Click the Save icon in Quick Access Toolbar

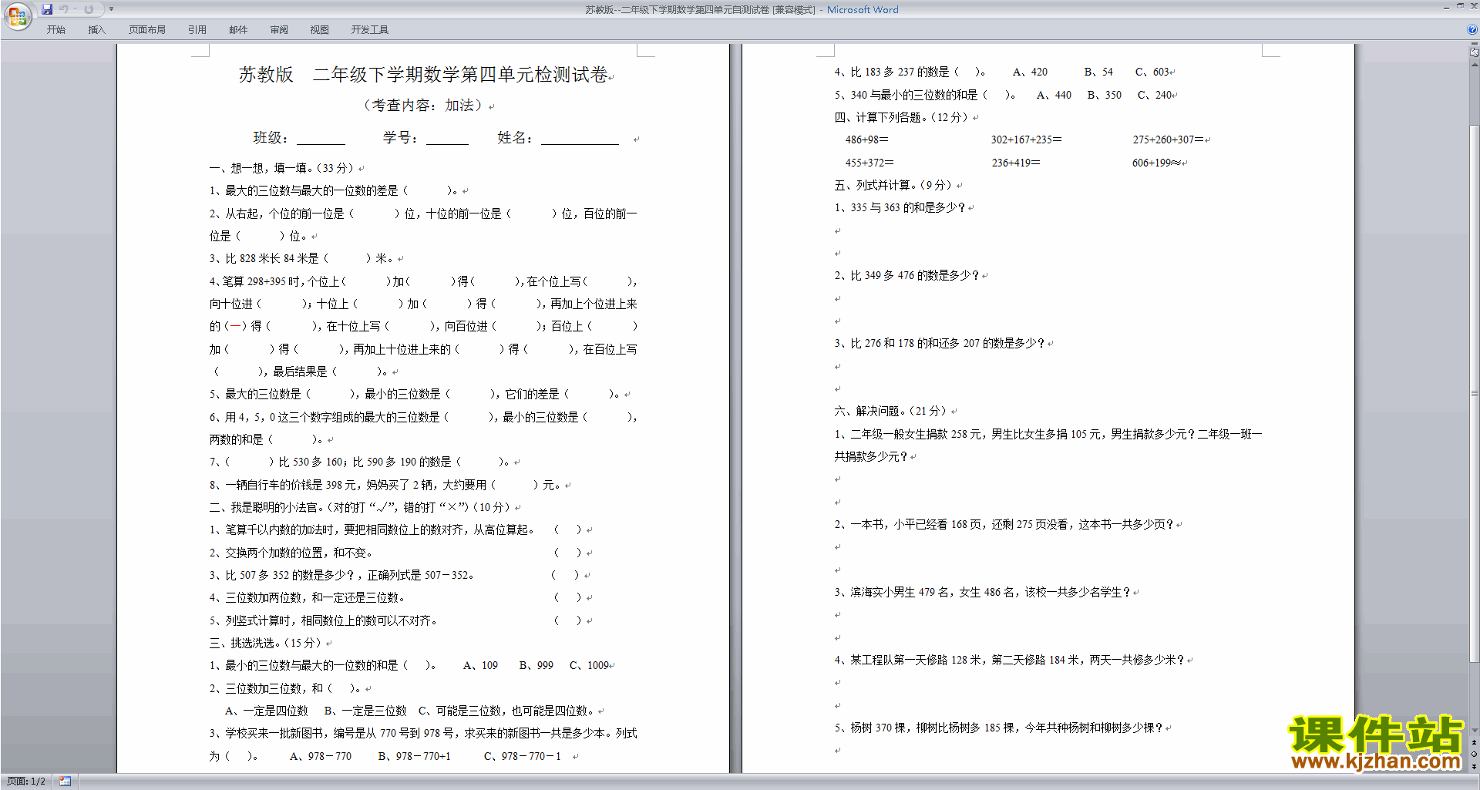point(47,9)
